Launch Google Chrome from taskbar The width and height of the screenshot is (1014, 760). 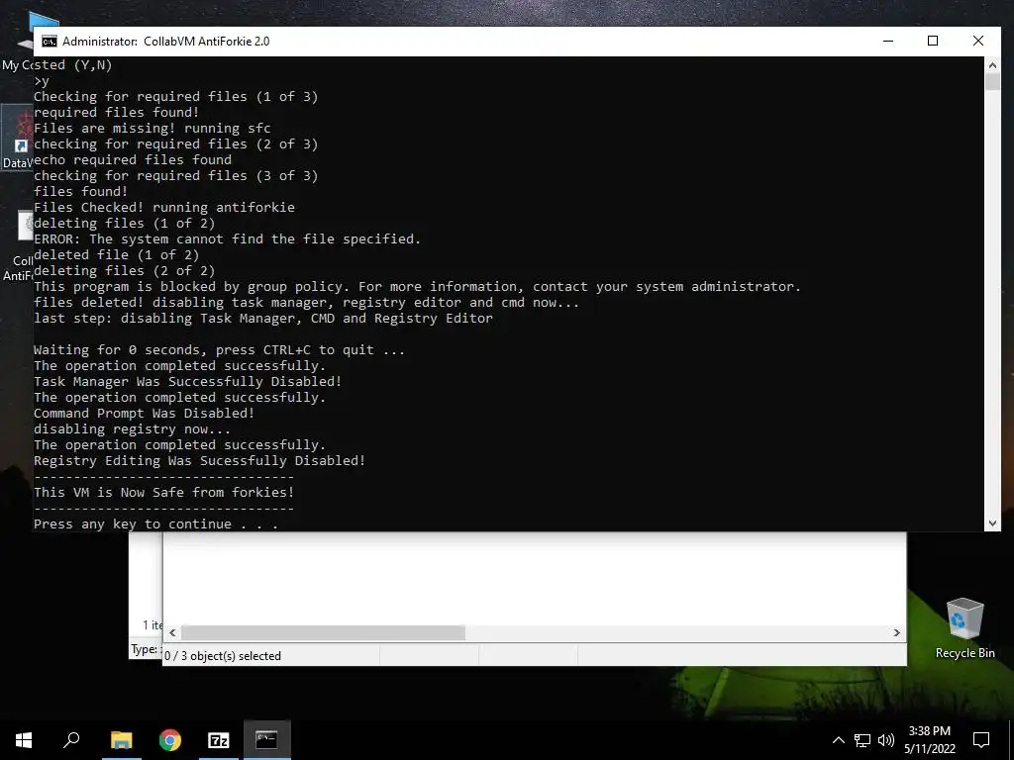tap(170, 740)
